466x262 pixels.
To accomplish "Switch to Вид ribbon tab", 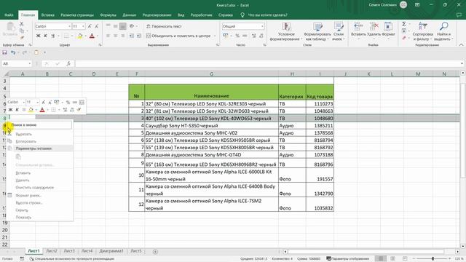I will (x=181, y=15).
